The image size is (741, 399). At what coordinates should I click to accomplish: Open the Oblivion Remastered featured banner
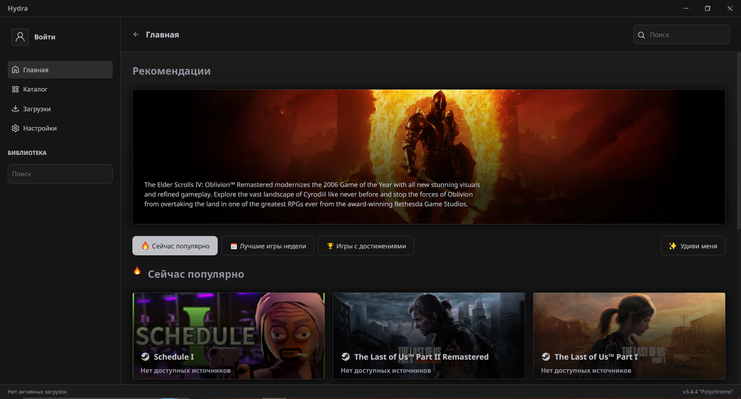(x=429, y=157)
